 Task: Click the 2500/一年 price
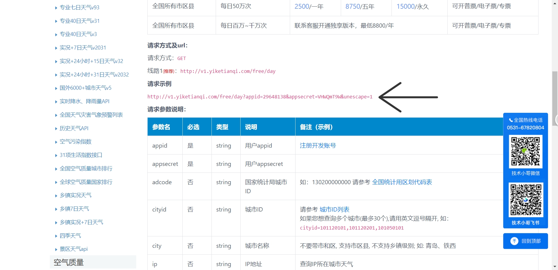tap(309, 7)
